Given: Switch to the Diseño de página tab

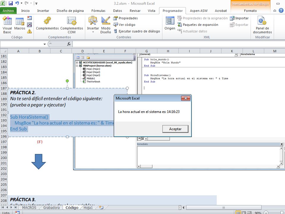Looking at the screenshot, I should click(x=70, y=11).
